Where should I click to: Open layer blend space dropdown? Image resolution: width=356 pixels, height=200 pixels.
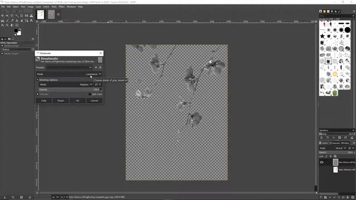click(351, 148)
